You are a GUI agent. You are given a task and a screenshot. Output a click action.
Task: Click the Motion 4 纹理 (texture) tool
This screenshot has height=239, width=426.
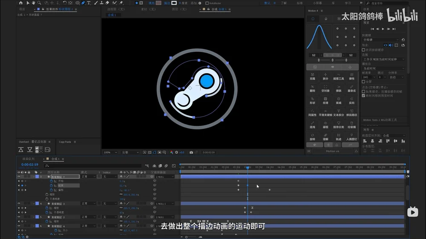(x=325, y=101)
